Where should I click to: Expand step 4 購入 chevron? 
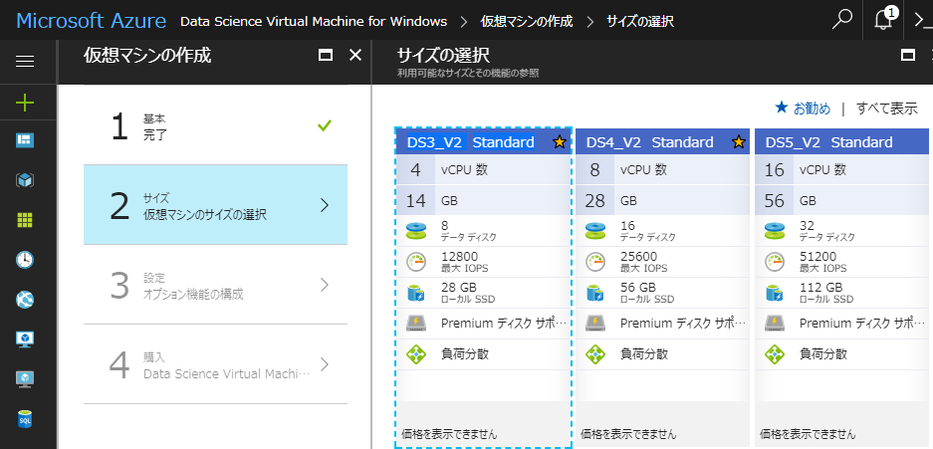click(x=324, y=364)
